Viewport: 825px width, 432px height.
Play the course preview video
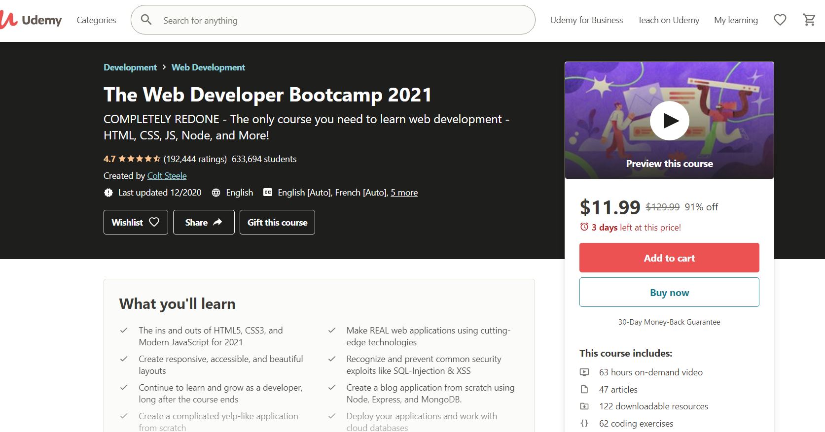click(x=669, y=121)
